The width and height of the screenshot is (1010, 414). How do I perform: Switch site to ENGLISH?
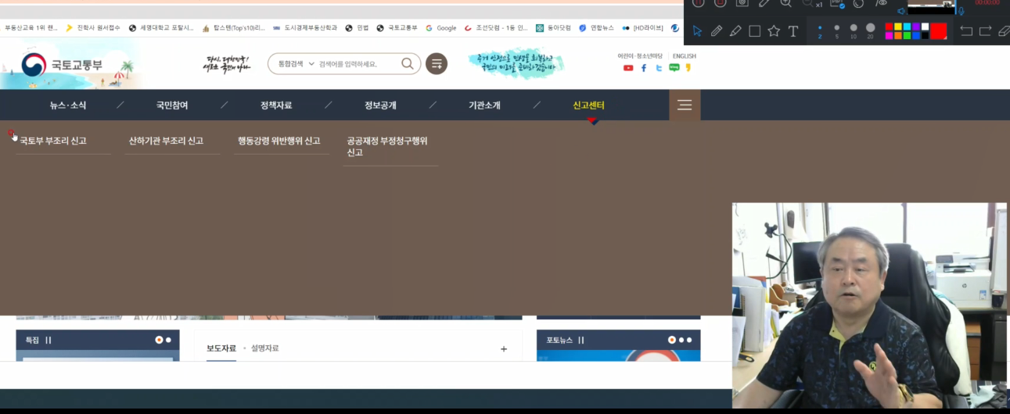pyautogui.click(x=684, y=56)
